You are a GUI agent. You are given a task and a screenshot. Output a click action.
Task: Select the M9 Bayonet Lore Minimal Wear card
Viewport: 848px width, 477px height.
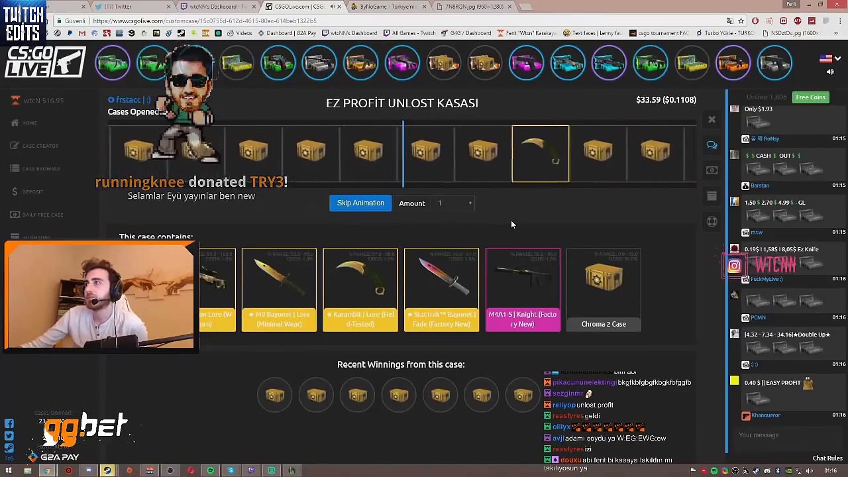[x=279, y=290]
